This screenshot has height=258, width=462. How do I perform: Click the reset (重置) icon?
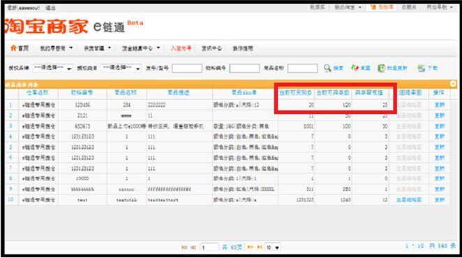point(355,69)
